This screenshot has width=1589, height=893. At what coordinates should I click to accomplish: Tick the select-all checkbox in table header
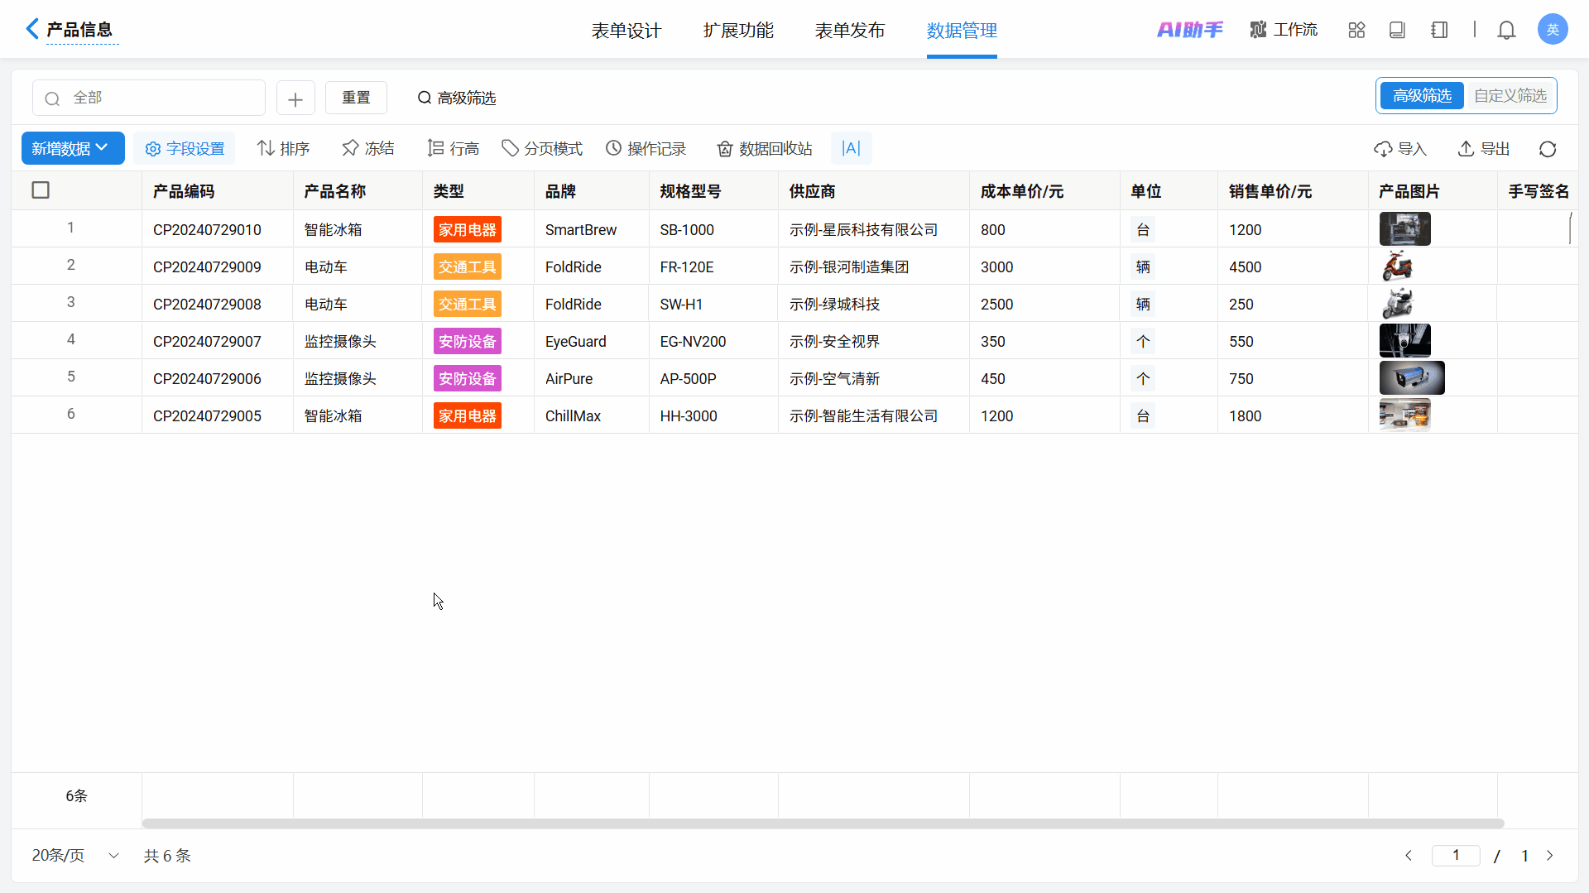(41, 190)
